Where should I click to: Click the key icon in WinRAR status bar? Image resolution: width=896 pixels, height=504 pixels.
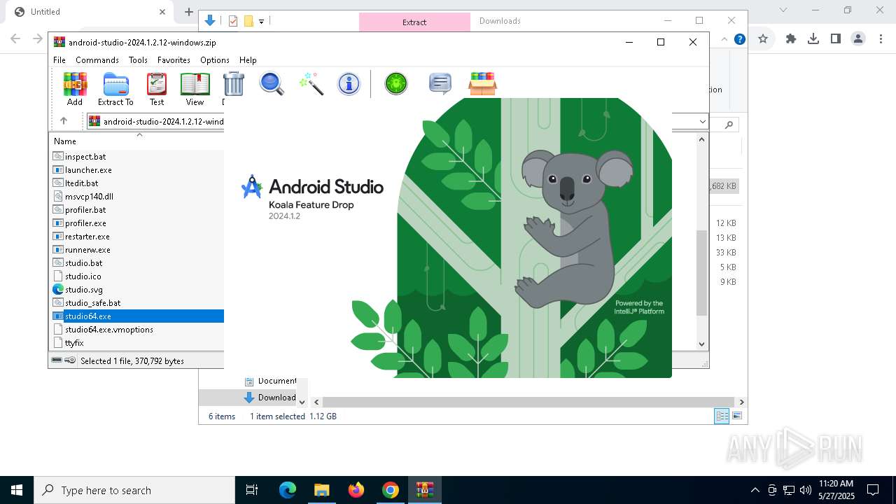(70, 360)
